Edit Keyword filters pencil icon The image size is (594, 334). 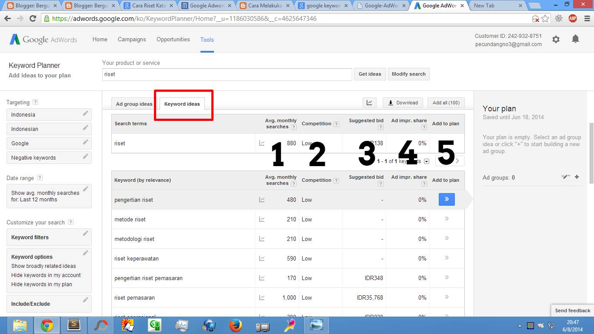pyautogui.click(x=86, y=234)
